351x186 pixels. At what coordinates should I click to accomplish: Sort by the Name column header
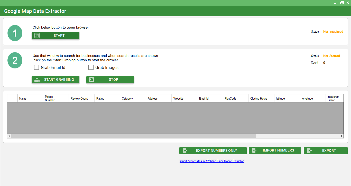30,99
